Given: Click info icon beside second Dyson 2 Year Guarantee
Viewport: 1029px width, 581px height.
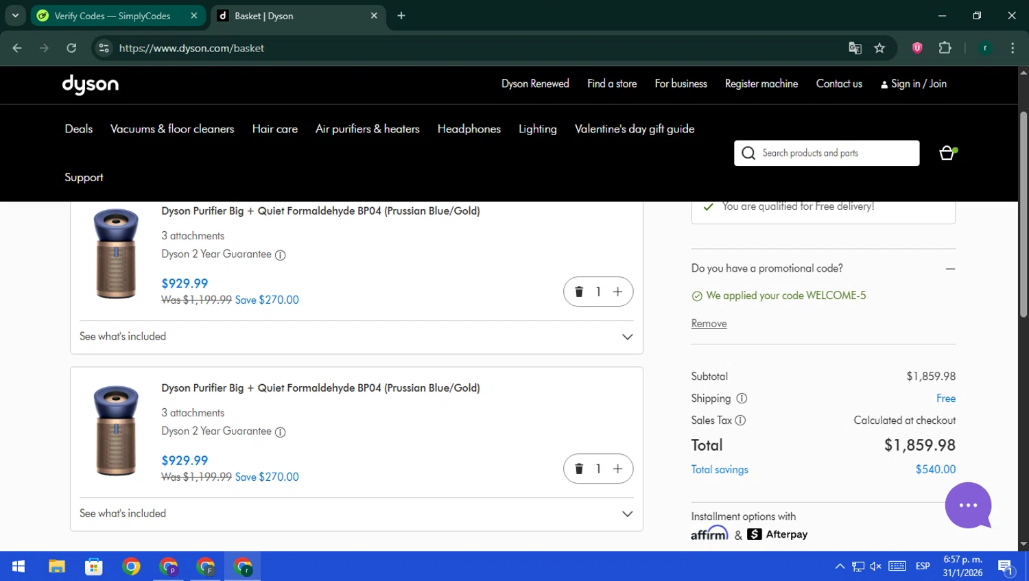Looking at the screenshot, I should pos(280,431).
